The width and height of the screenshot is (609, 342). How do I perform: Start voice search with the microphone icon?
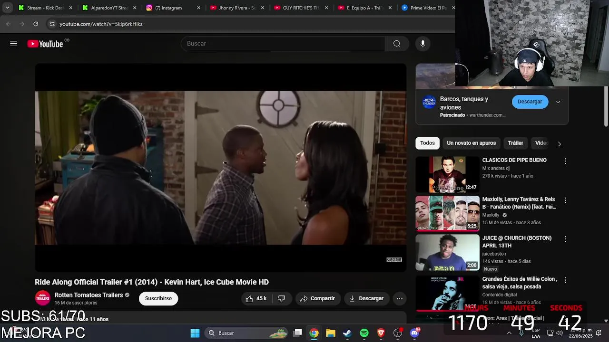tap(422, 44)
